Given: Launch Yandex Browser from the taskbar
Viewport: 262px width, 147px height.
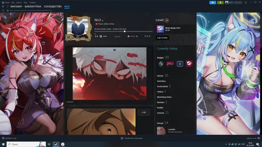Looking at the screenshot, I should pyautogui.click(x=63, y=144).
